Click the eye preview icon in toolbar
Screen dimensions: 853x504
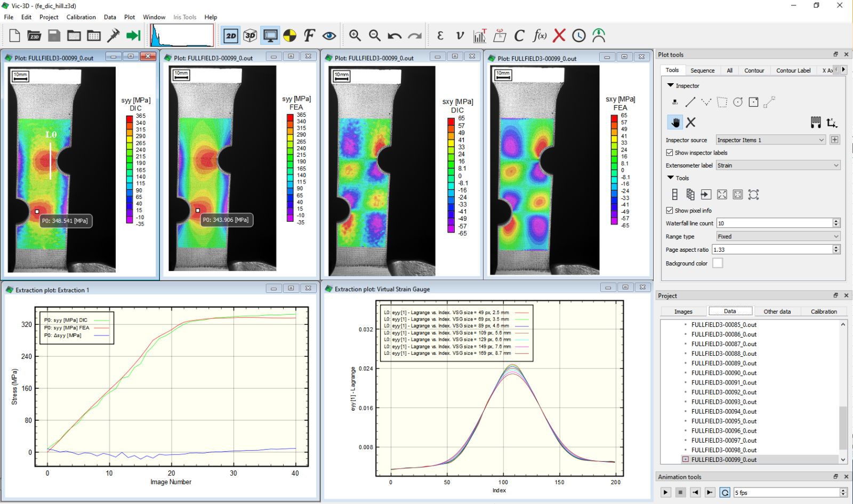[x=329, y=36]
